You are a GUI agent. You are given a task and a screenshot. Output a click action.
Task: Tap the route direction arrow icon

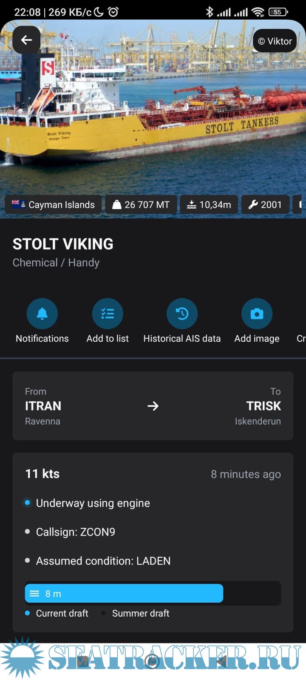pyautogui.click(x=153, y=406)
